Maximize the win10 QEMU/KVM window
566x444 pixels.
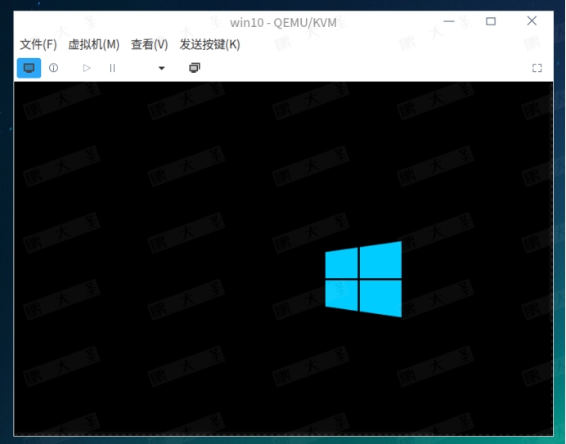(x=491, y=21)
